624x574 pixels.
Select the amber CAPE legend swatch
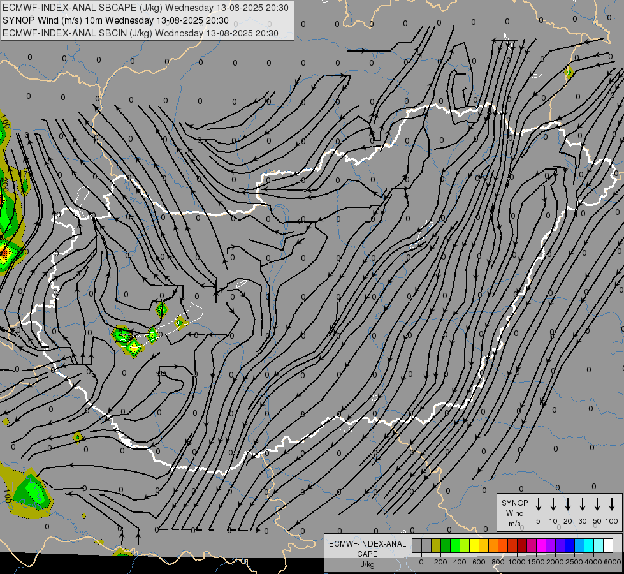484,545
